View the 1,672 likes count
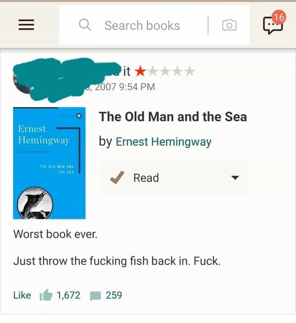 68,295
